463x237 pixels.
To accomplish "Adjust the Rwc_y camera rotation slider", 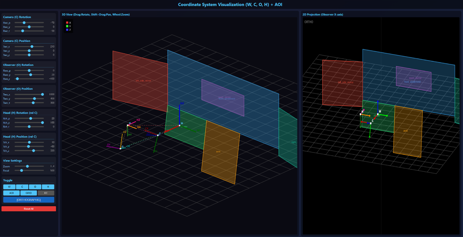I will [29, 27].
